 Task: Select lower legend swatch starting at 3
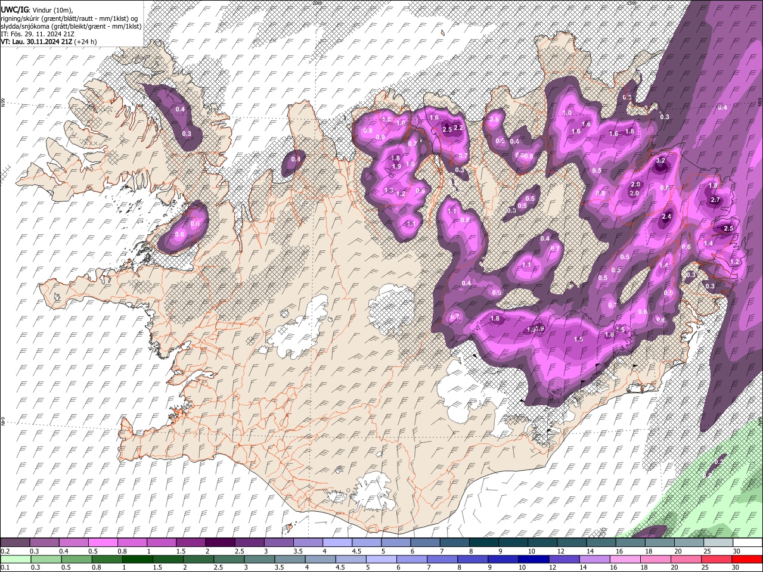(x=259, y=559)
